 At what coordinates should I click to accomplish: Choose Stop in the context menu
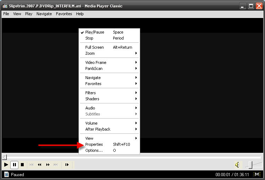click(x=109, y=38)
